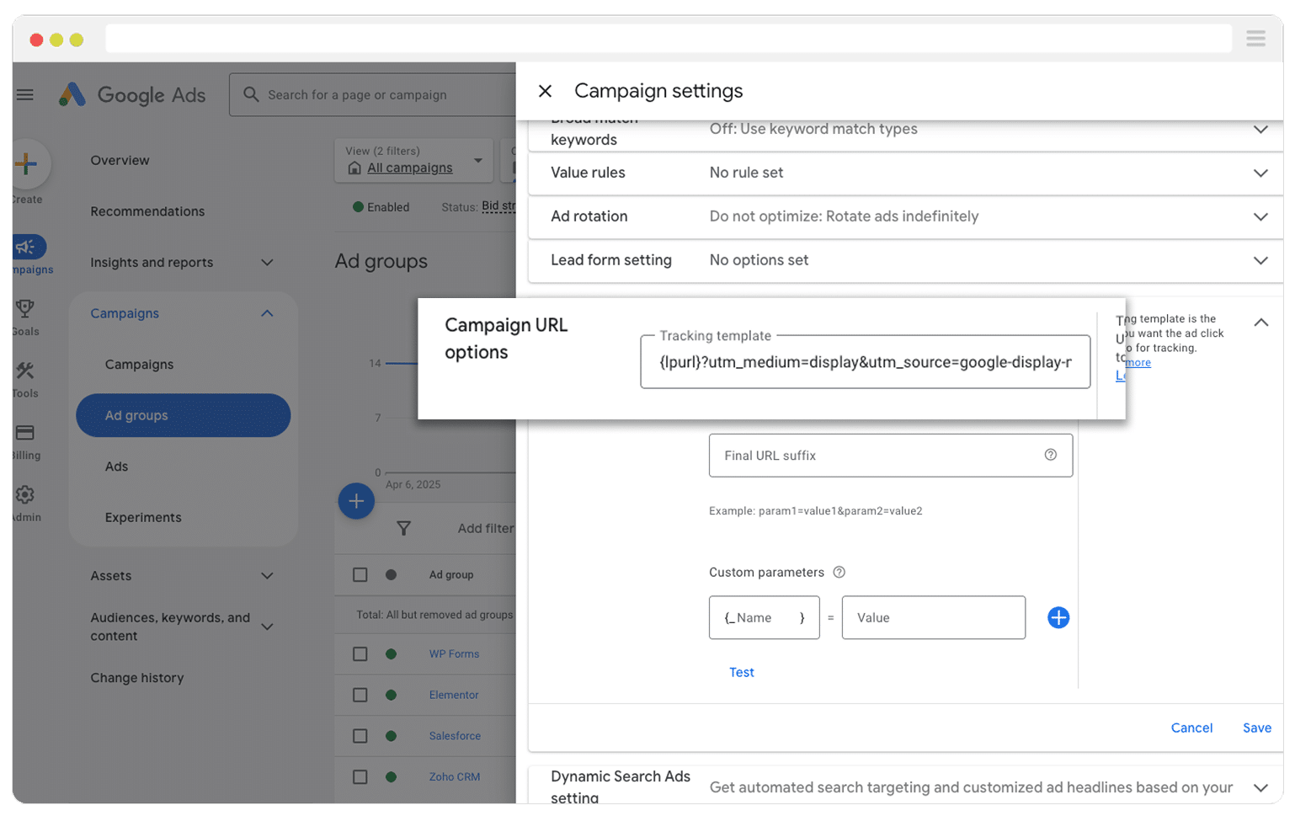Click the Cancel button
Viewport: 1295px width, 816px height.
pyautogui.click(x=1191, y=728)
